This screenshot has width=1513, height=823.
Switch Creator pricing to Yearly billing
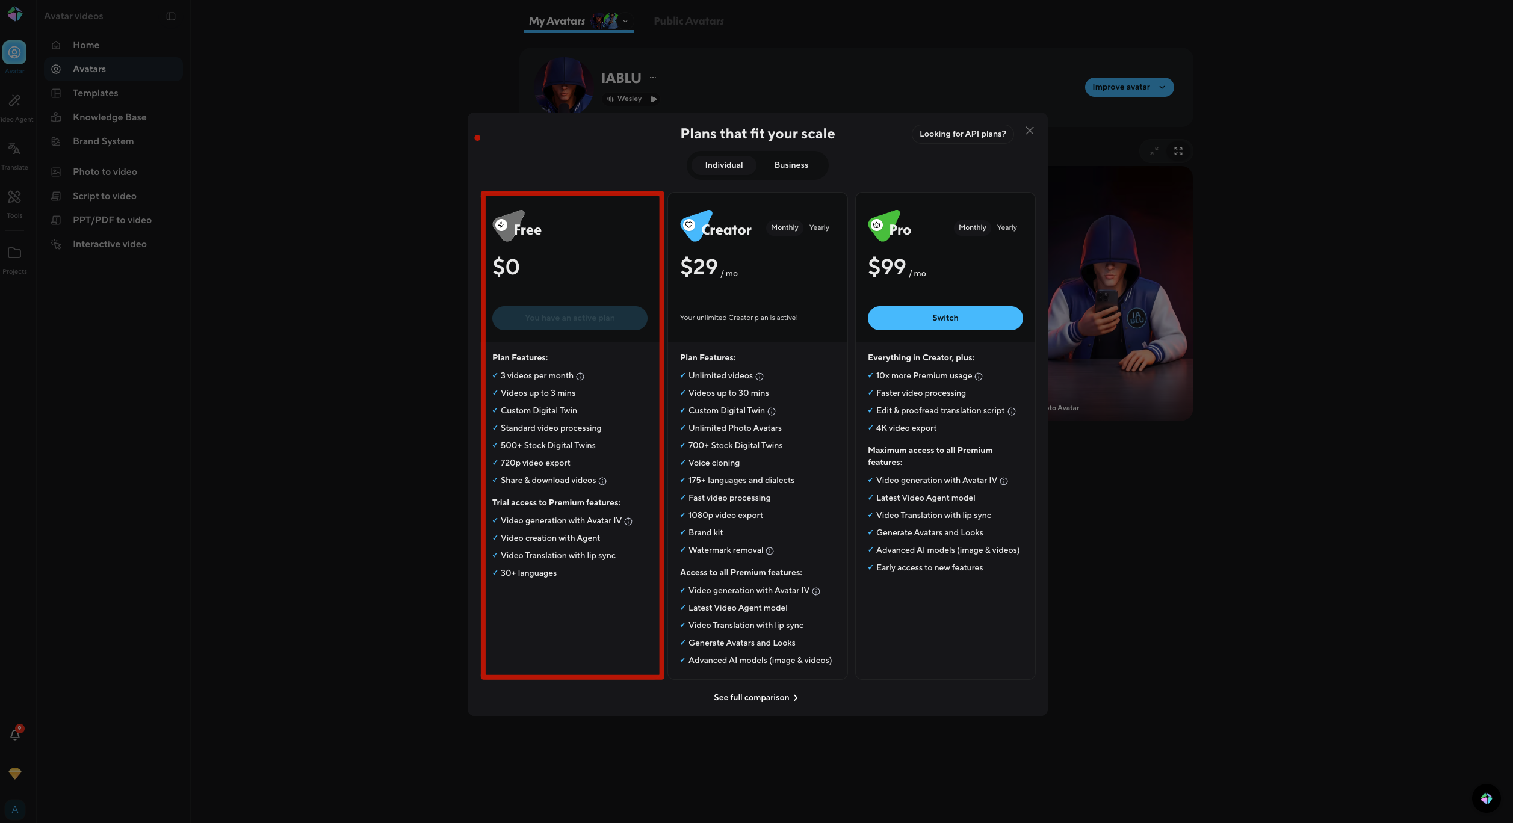pos(819,227)
